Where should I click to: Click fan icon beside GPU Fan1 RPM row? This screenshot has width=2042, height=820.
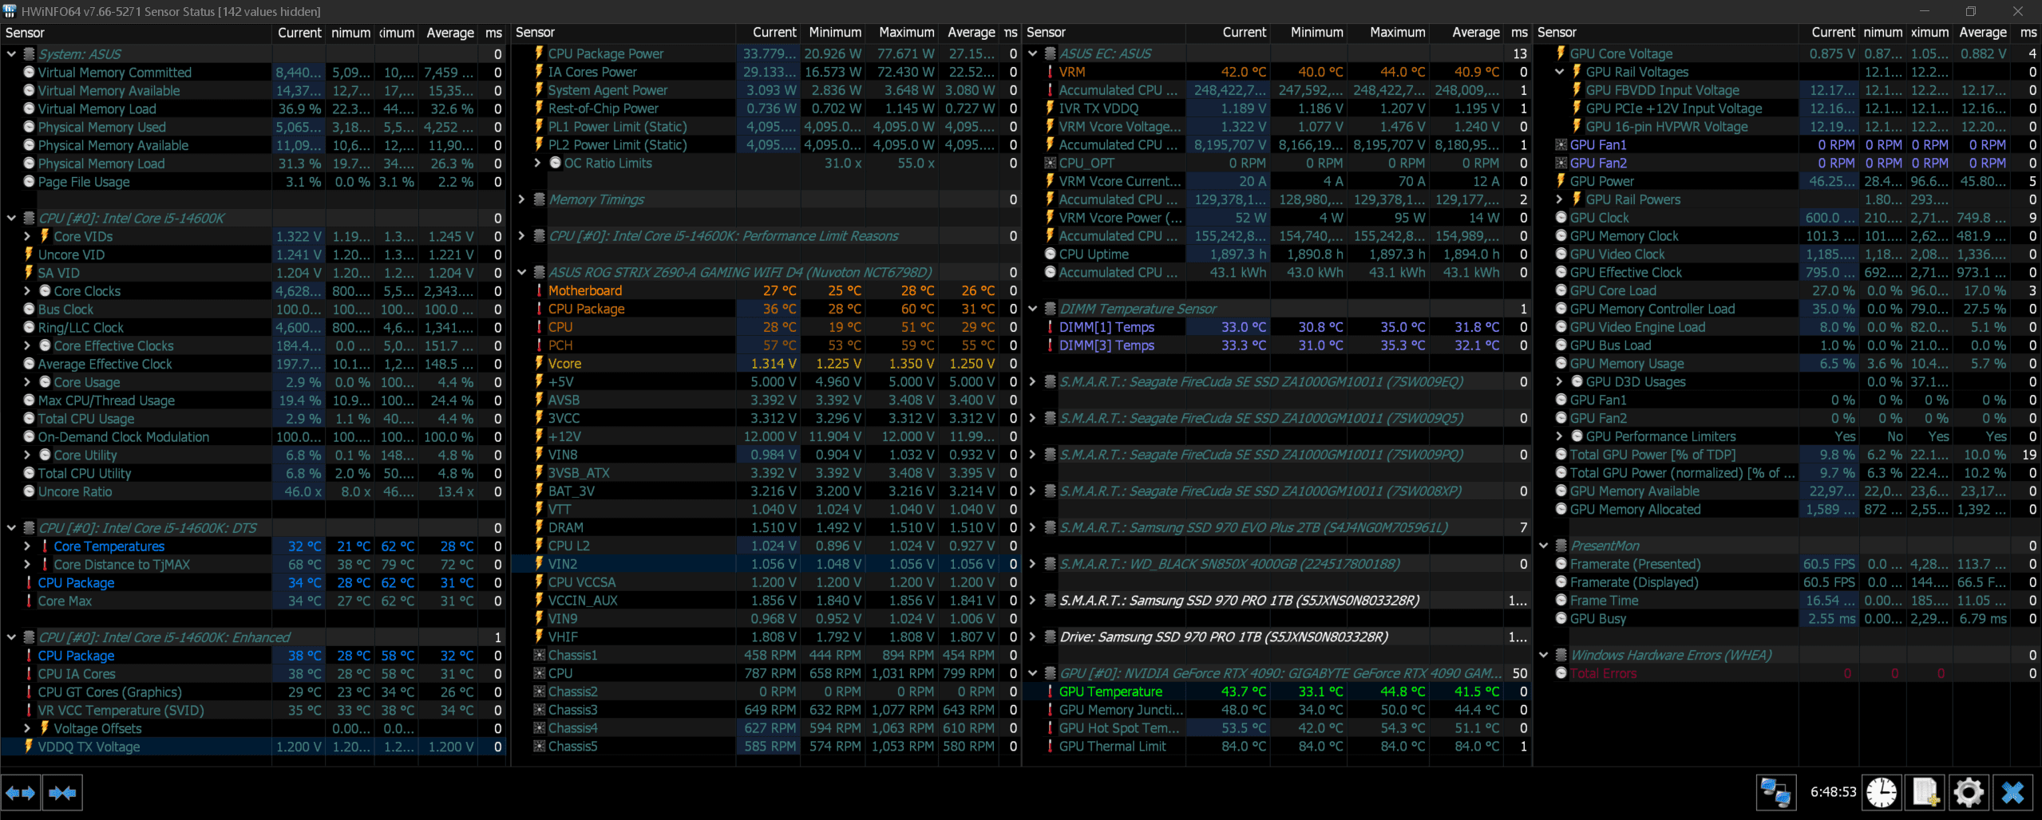click(1561, 144)
